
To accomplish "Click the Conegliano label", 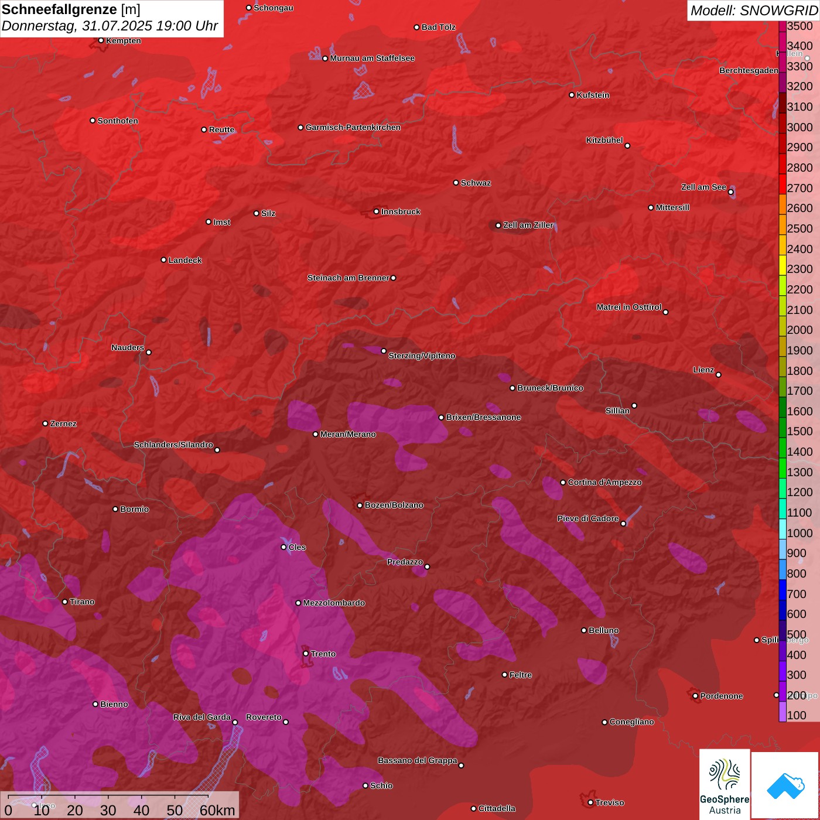I will point(631,722).
